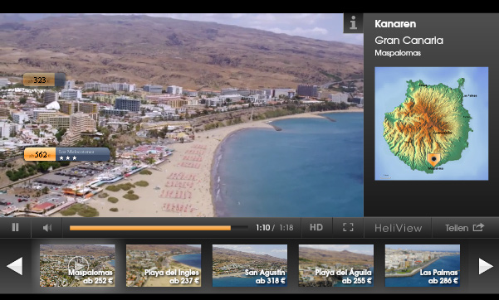This screenshot has width=499, height=300.
Task: Open the info panel icon
Action: point(353,23)
